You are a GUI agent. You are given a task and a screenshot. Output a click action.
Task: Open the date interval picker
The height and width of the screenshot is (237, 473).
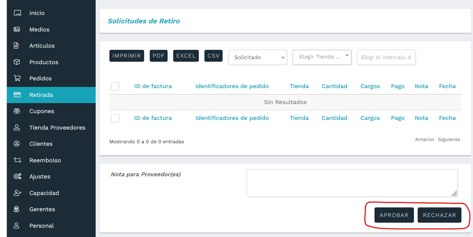pos(386,57)
